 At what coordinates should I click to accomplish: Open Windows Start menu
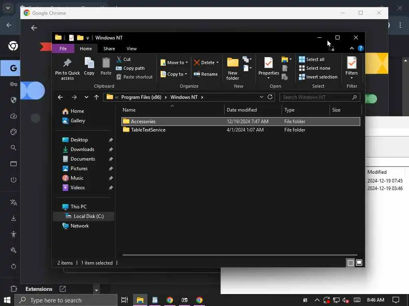7,300
